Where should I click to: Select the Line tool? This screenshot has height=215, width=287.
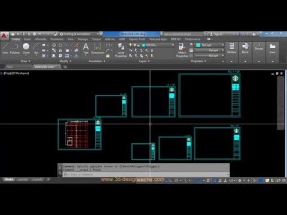(x=5, y=48)
